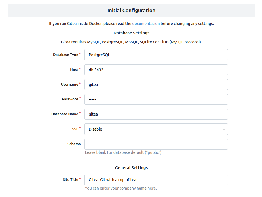Viewport: 262px width, 197px height.
Task: Click the "Host" field label
Action: 74,70
